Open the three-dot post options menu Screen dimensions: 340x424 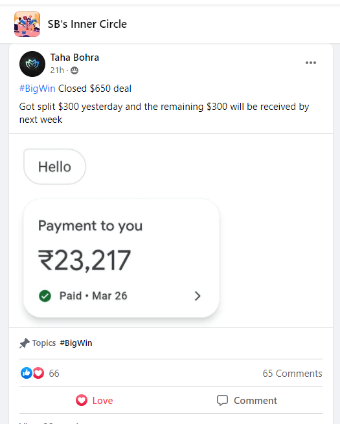(310, 63)
